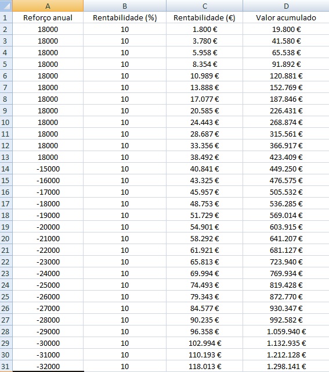
Task: Select cell with -26000
Action: [48, 296]
